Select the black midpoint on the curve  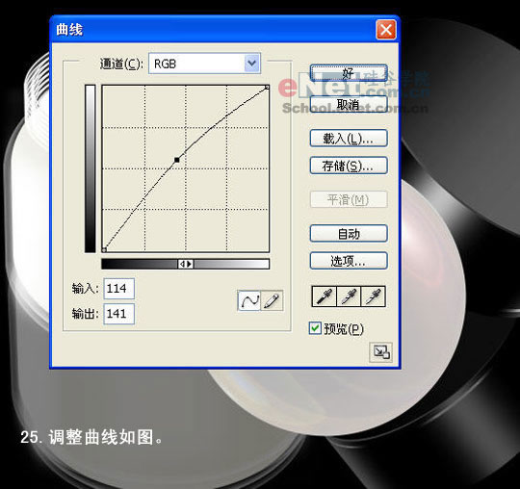click(x=177, y=160)
